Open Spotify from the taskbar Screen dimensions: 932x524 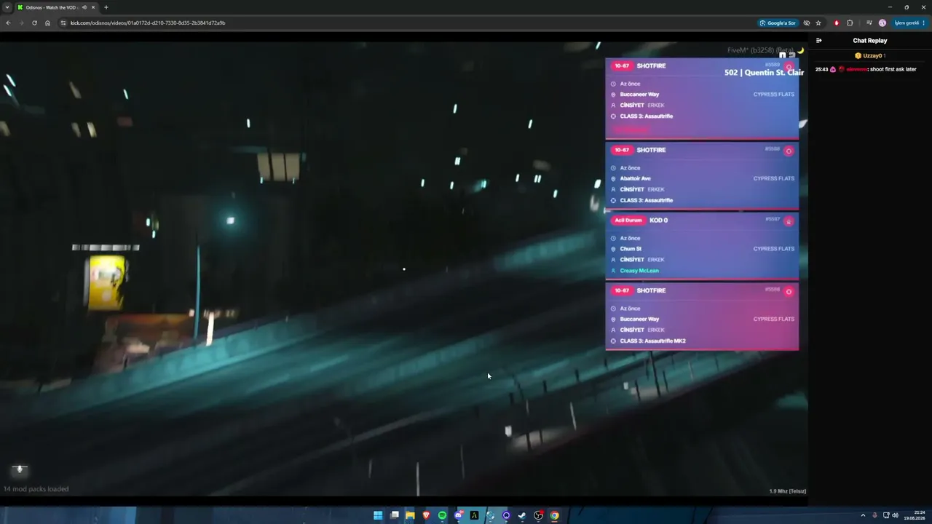pos(442,515)
